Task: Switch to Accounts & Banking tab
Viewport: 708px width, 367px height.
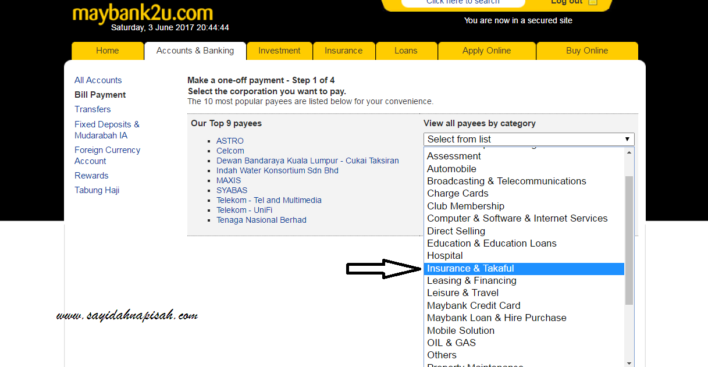Action: [x=195, y=51]
